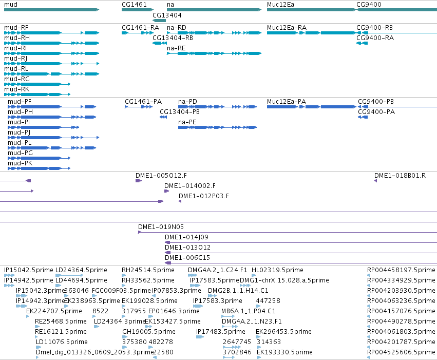Select EST GH19005.5prime
The height and width of the screenshot is (360, 437).
[x=125, y=337]
